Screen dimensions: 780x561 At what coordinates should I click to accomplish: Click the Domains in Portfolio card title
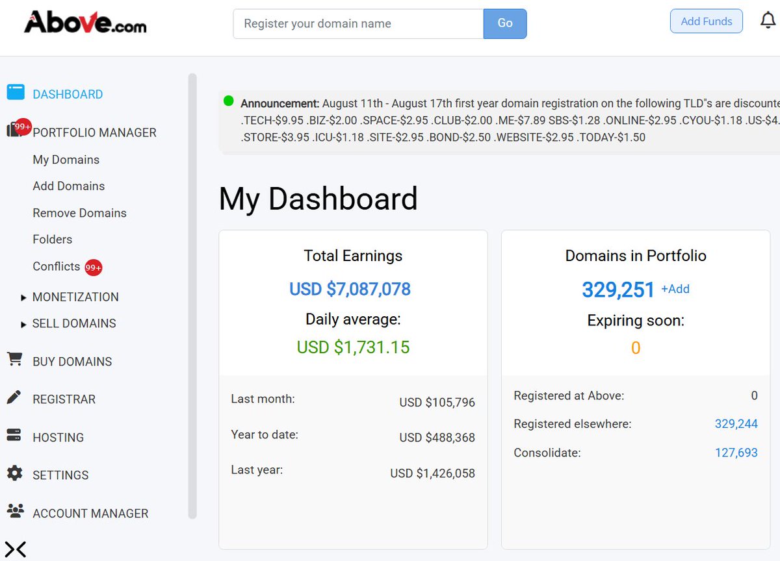pyautogui.click(x=636, y=256)
